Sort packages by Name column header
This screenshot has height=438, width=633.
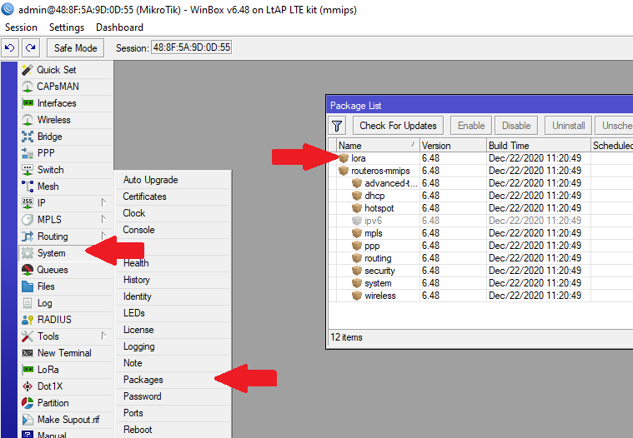point(378,146)
